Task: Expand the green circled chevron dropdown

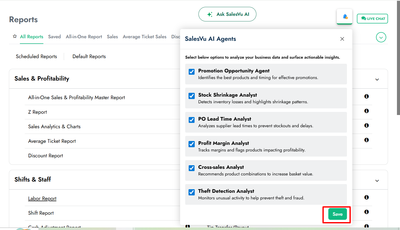Action: pyautogui.click(x=381, y=37)
